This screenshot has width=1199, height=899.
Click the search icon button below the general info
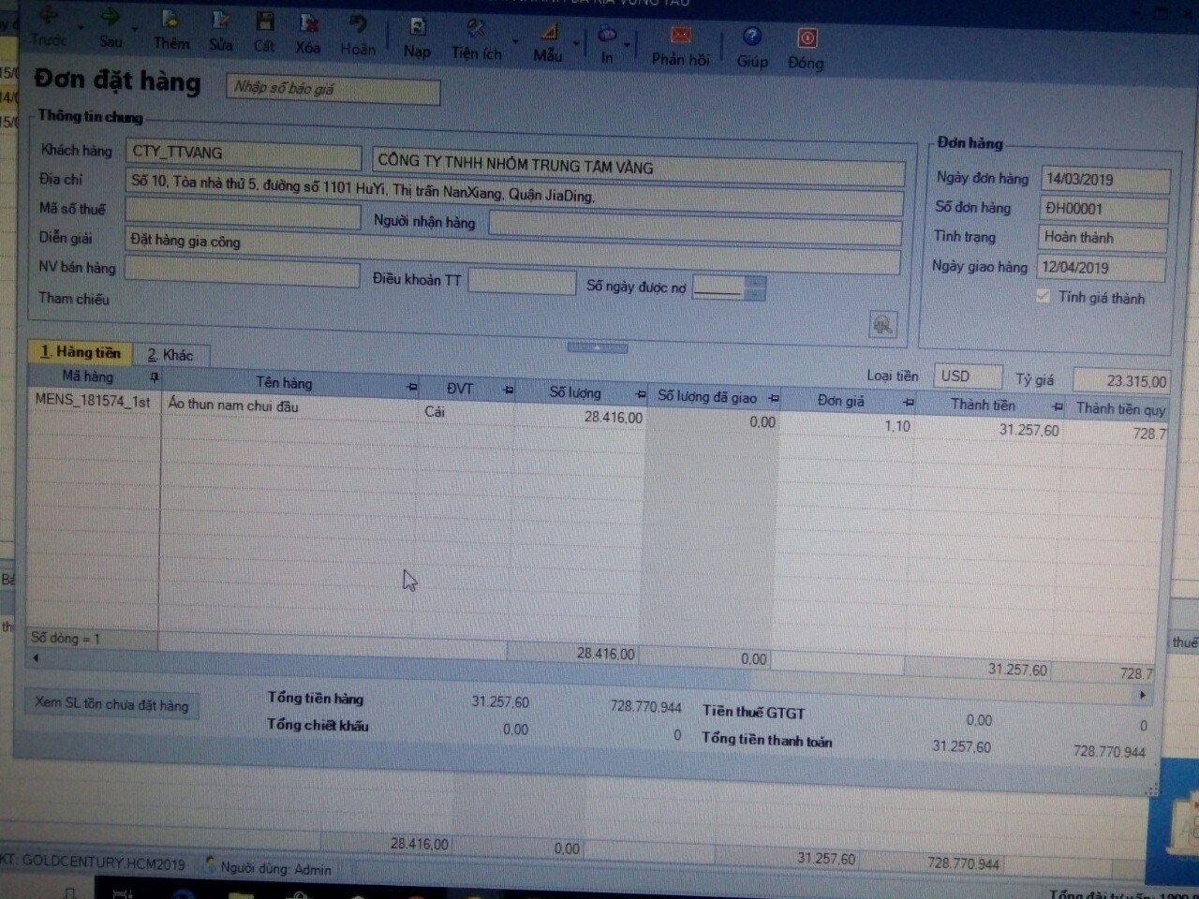coord(882,325)
